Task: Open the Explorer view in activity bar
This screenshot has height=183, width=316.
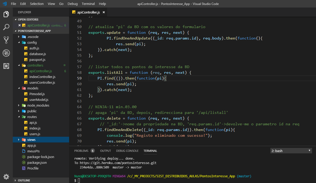Action: (6, 14)
